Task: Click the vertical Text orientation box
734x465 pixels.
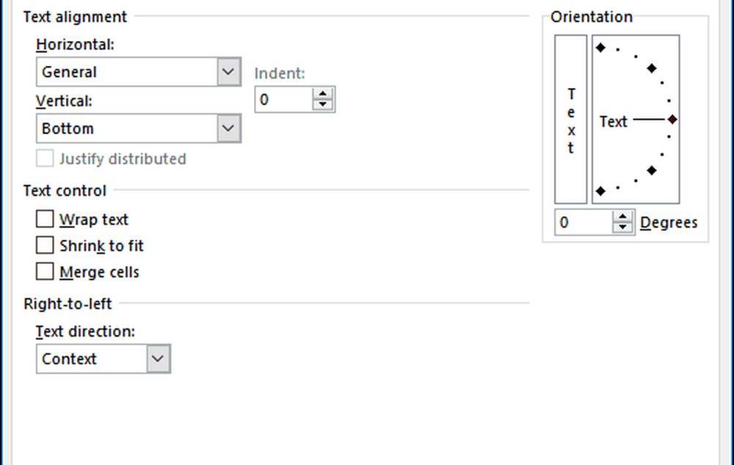Action: coord(571,119)
